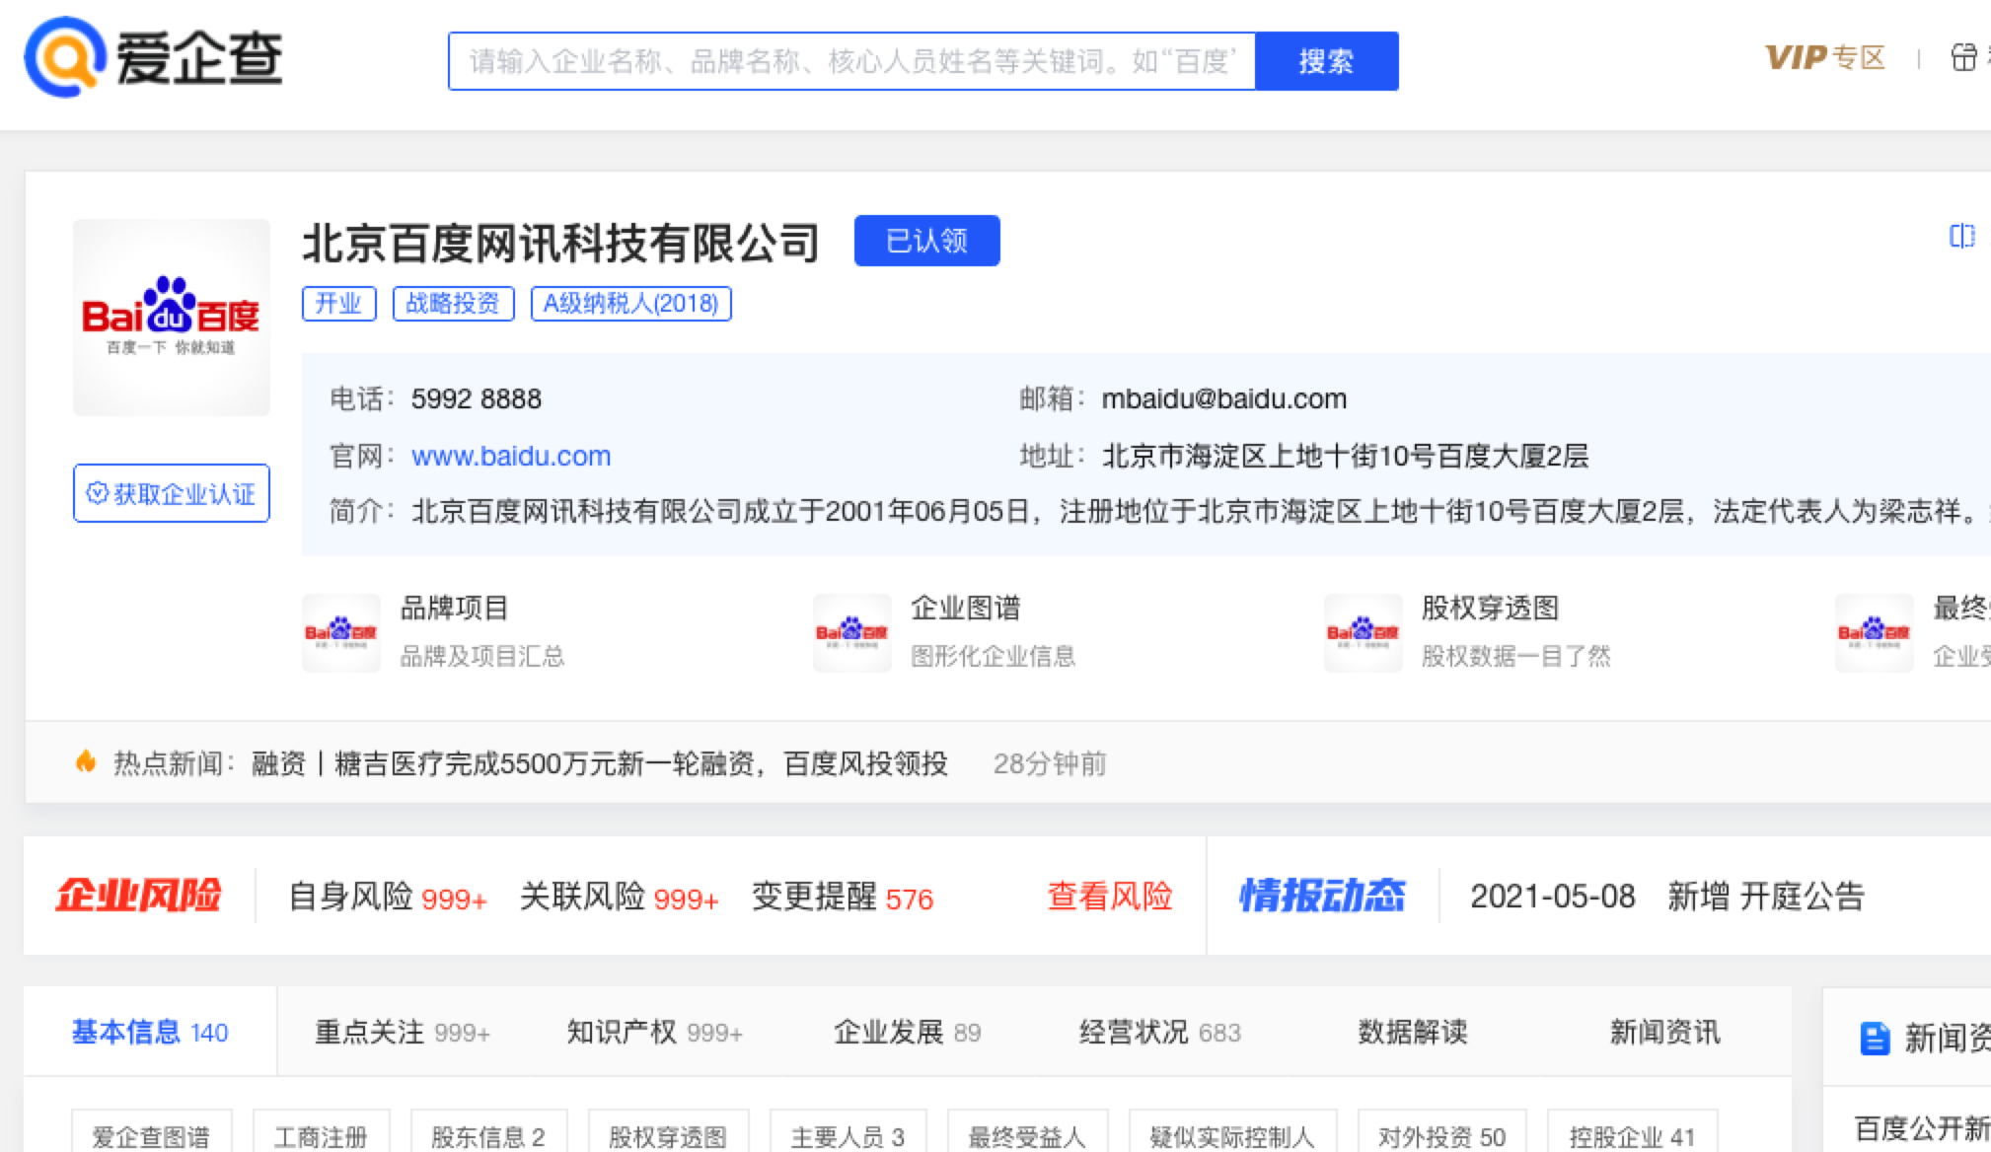Screen dimensions: 1991x1152
Task: Click the company search input field
Action: coord(851,61)
